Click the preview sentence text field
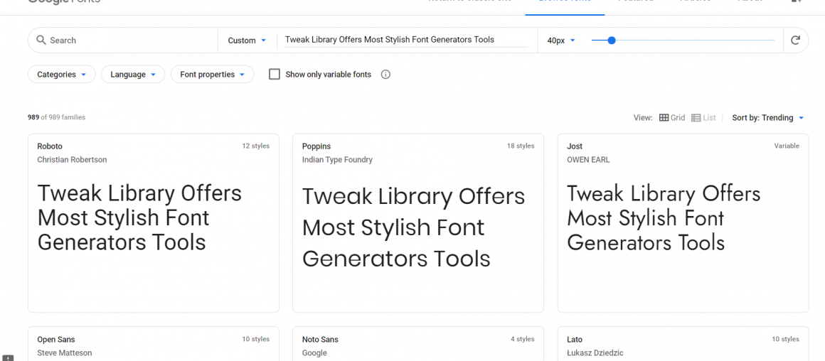Image resolution: width=825 pixels, height=361 pixels. 405,40
